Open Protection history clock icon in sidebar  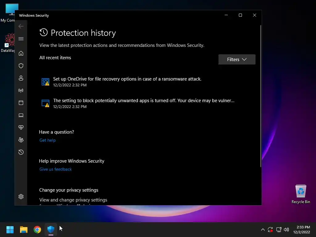click(21, 152)
